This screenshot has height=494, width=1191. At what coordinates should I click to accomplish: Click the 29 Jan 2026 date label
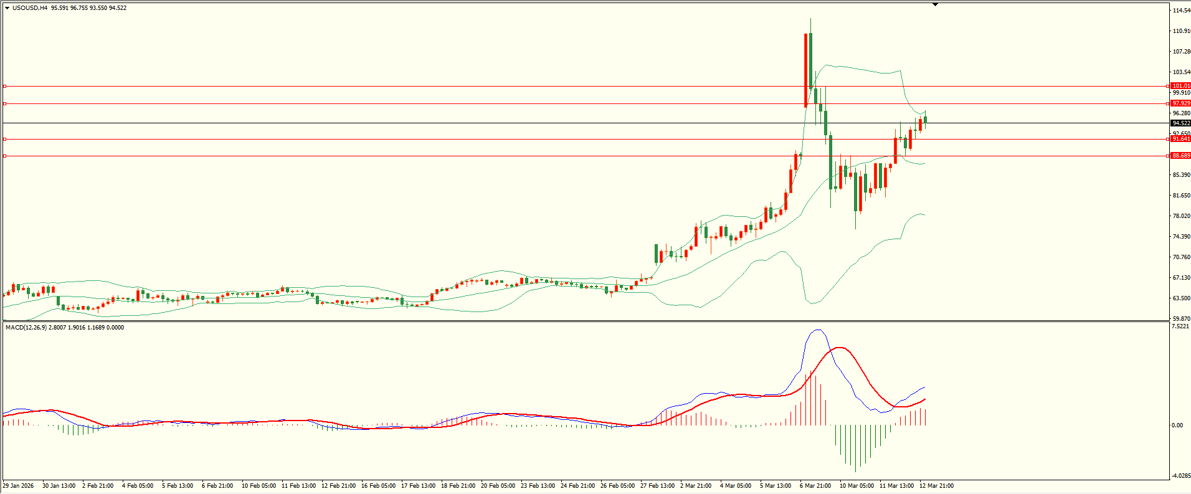coord(19,486)
